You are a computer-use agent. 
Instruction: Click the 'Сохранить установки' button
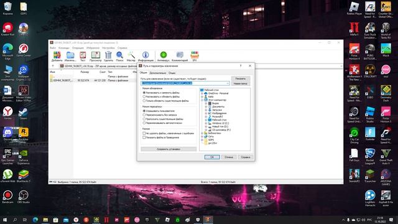click(x=169, y=149)
